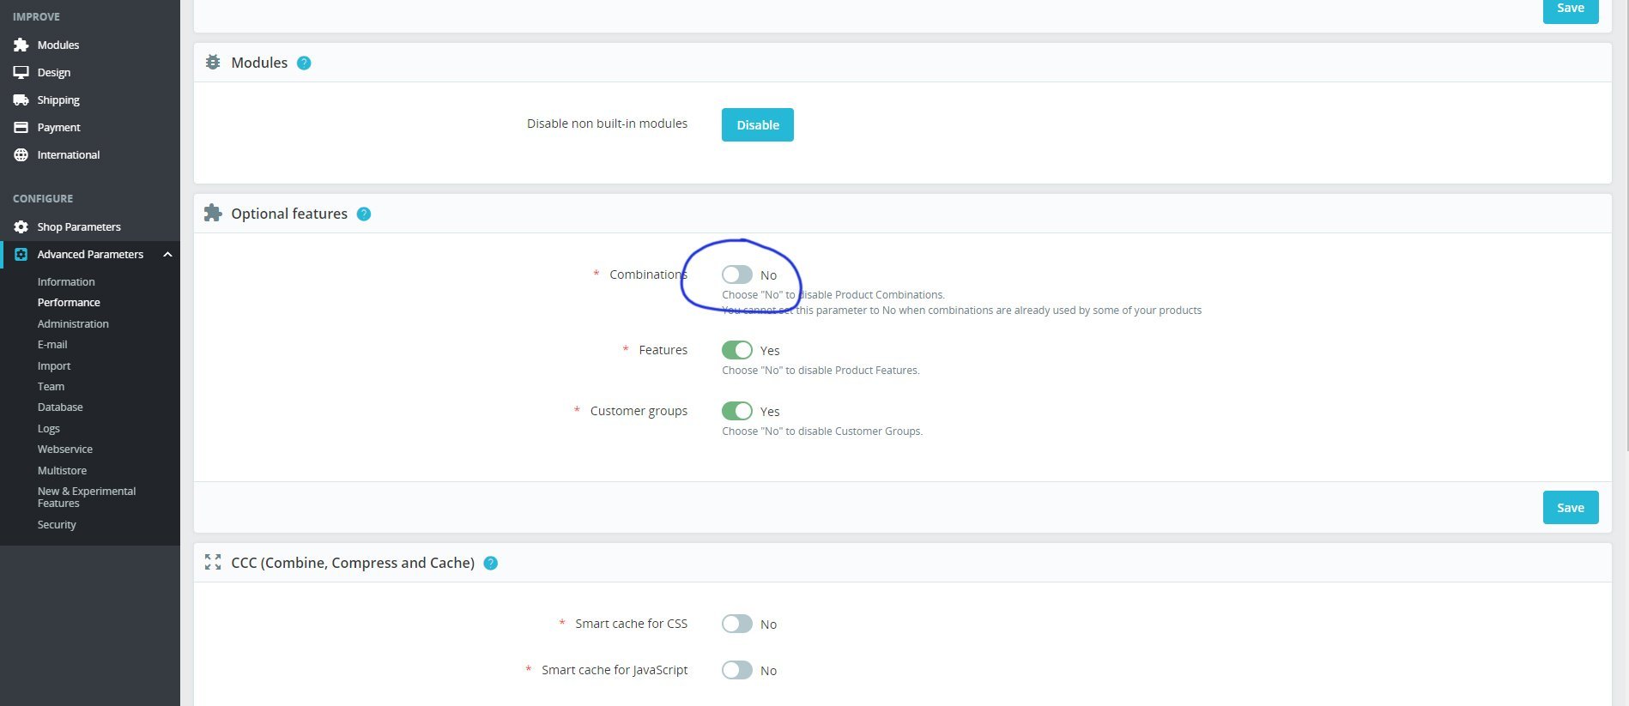Go to Administration settings
Image resolution: width=1629 pixels, height=706 pixels.
click(x=73, y=323)
